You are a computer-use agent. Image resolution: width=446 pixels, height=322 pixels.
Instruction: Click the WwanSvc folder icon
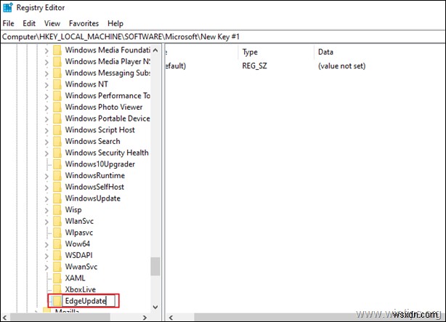click(57, 267)
